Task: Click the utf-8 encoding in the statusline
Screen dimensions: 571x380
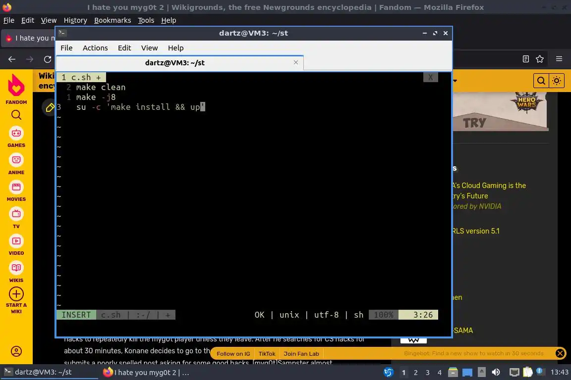Action: click(326, 315)
